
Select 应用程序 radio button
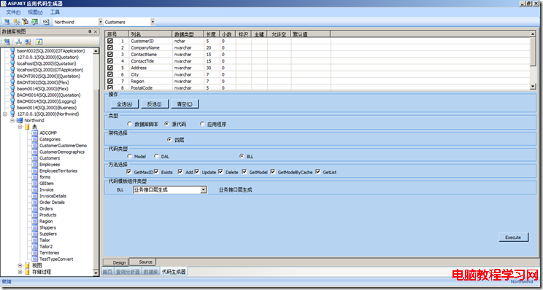(202, 124)
